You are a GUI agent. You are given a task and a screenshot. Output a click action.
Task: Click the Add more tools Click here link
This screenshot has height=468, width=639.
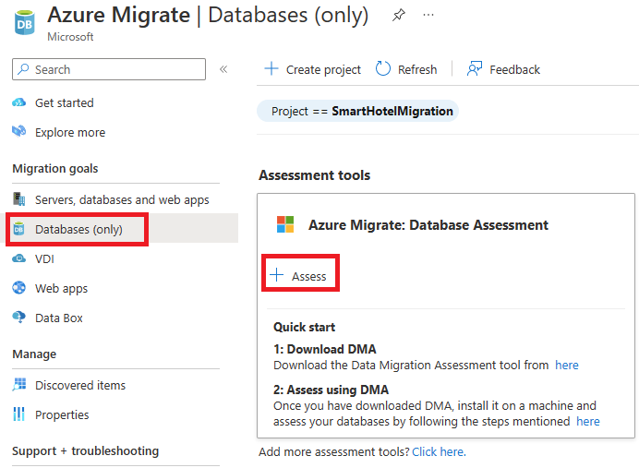439,451
